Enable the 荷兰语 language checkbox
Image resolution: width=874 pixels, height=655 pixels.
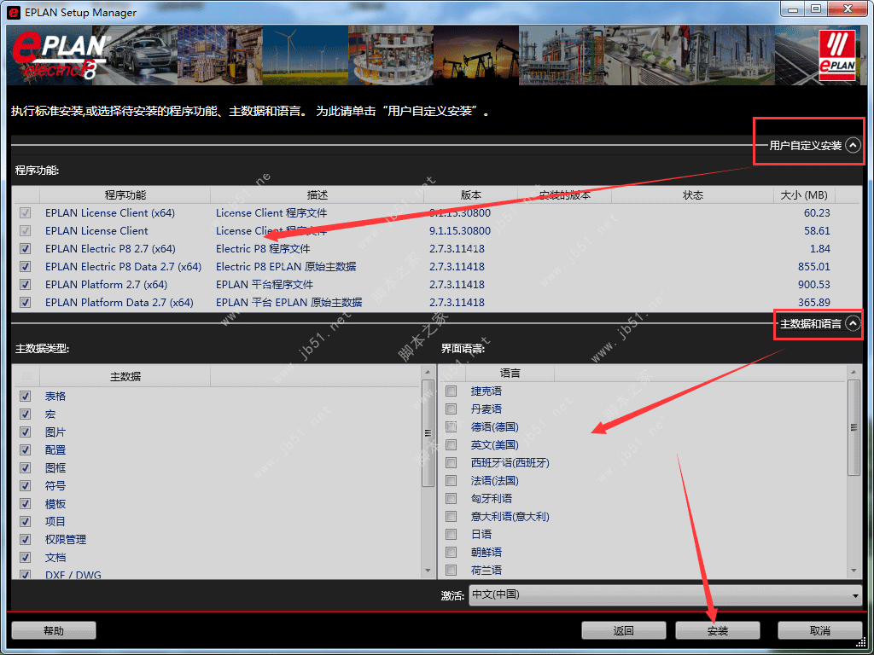(x=452, y=570)
